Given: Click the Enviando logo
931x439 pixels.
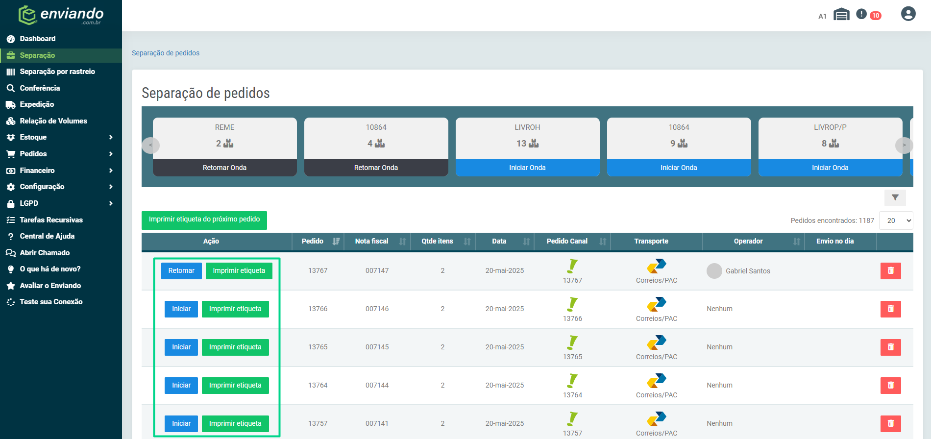Looking at the screenshot, I should tap(61, 15).
